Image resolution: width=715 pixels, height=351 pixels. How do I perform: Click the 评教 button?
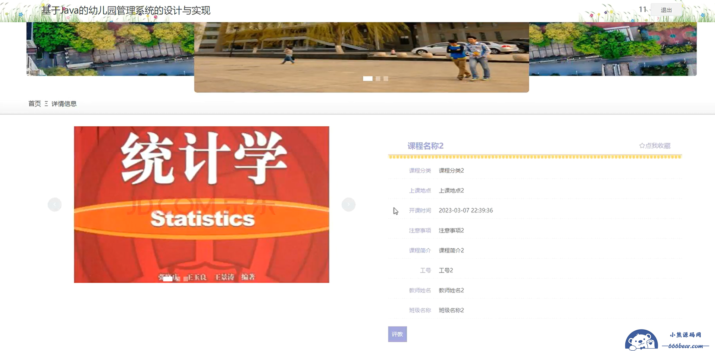click(397, 334)
